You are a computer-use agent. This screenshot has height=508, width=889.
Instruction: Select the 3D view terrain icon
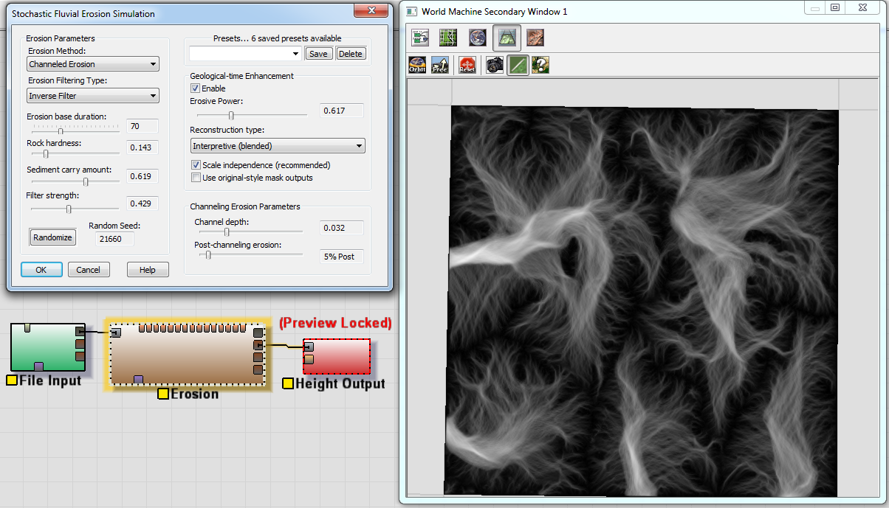pyautogui.click(x=507, y=38)
